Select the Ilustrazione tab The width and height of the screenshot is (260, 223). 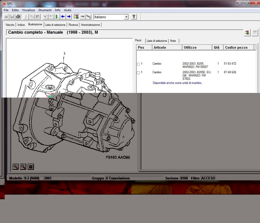point(35,24)
